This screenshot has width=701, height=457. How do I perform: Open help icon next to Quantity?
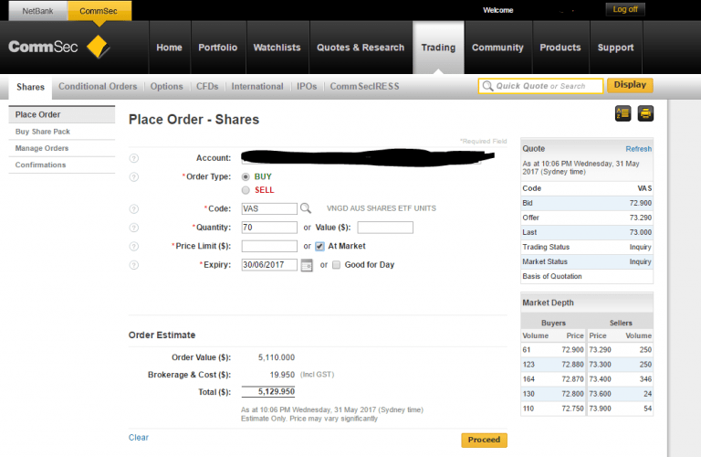tap(133, 228)
